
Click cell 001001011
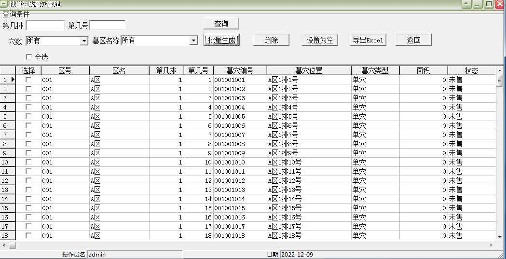[x=240, y=171]
